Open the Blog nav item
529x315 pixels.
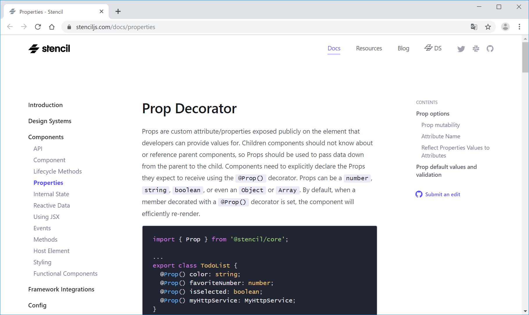point(403,48)
